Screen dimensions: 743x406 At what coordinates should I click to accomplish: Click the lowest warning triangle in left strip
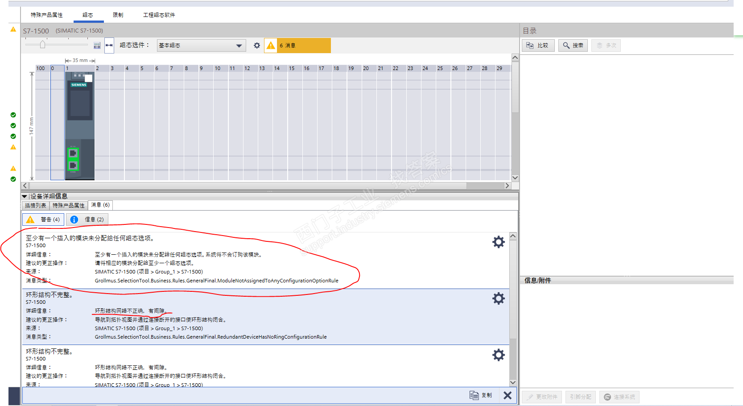coord(13,168)
